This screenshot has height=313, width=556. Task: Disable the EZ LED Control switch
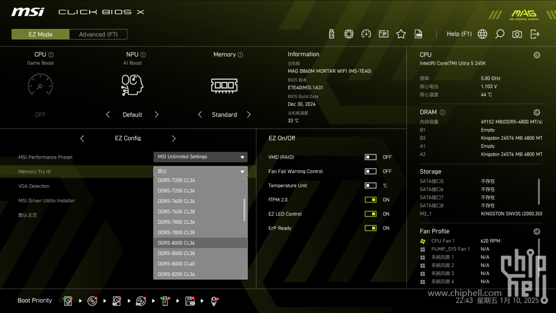tap(370, 214)
